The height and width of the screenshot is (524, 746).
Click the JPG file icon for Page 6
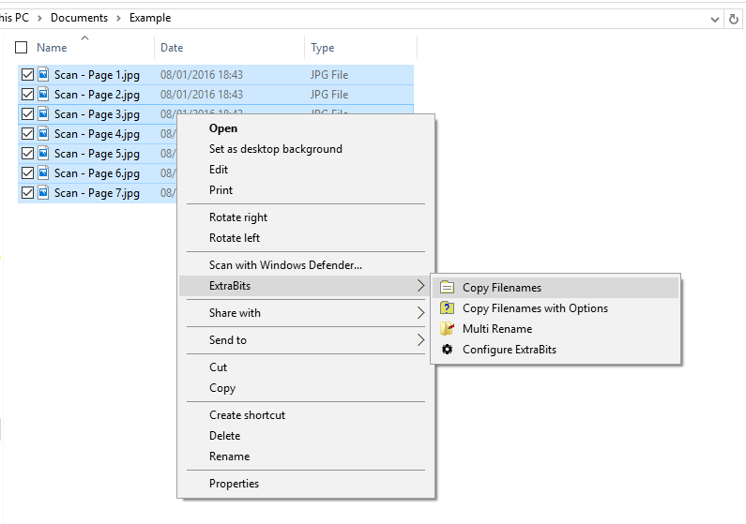pos(43,173)
